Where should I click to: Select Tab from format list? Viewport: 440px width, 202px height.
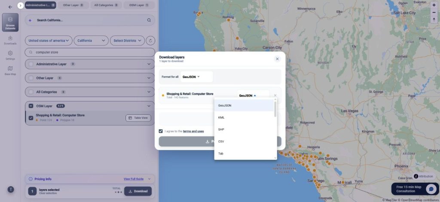[244, 153]
